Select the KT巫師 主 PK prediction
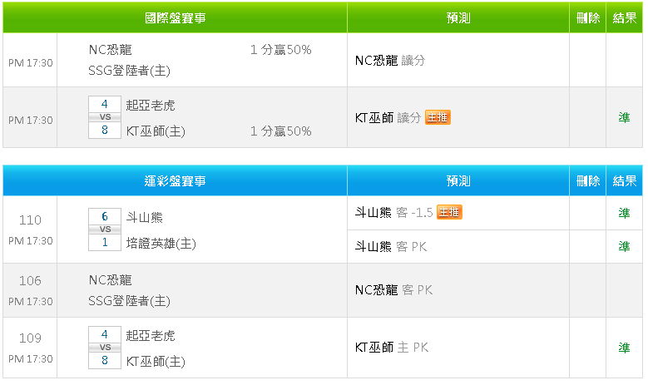This screenshot has height=385, width=648. pos(391,348)
